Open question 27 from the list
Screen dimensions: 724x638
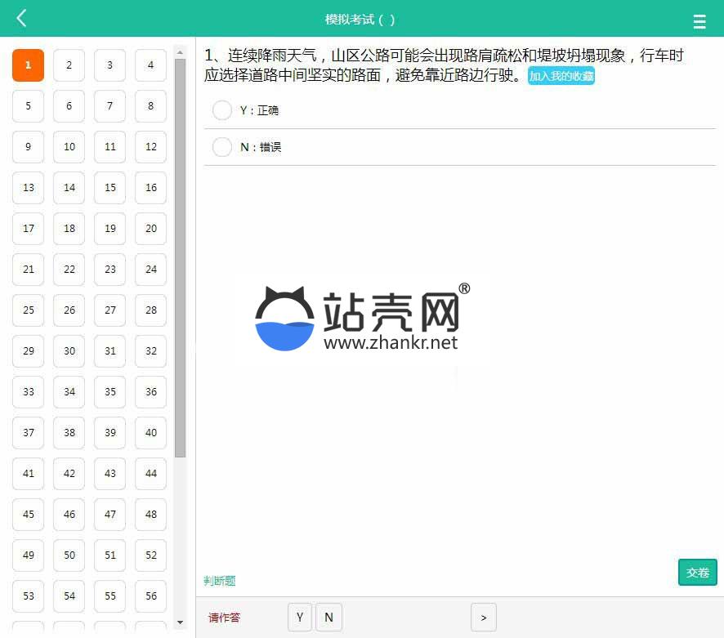110,310
